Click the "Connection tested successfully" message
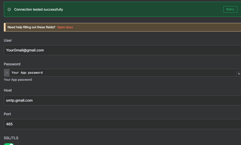Screen dimensions: 241x145 click(x=38, y=10)
